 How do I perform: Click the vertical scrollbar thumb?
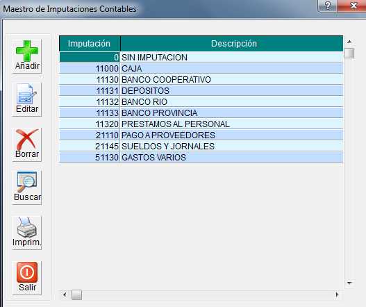coord(349,53)
